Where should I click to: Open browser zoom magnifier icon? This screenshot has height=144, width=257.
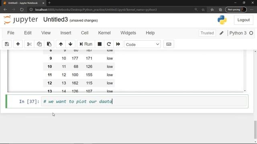click(x=196, y=10)
